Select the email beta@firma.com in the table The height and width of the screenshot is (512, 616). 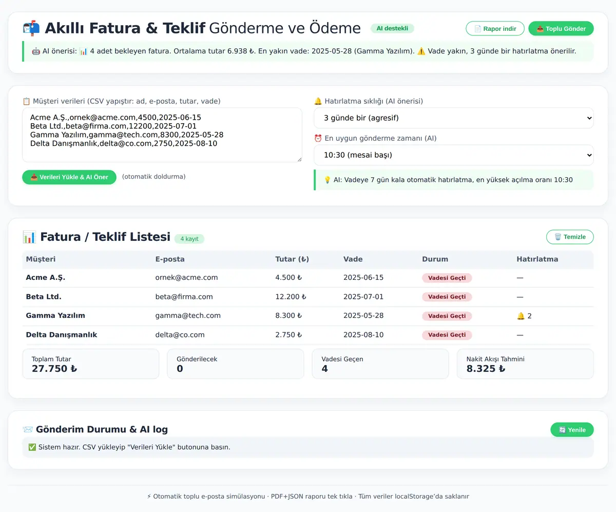point(184,297)
